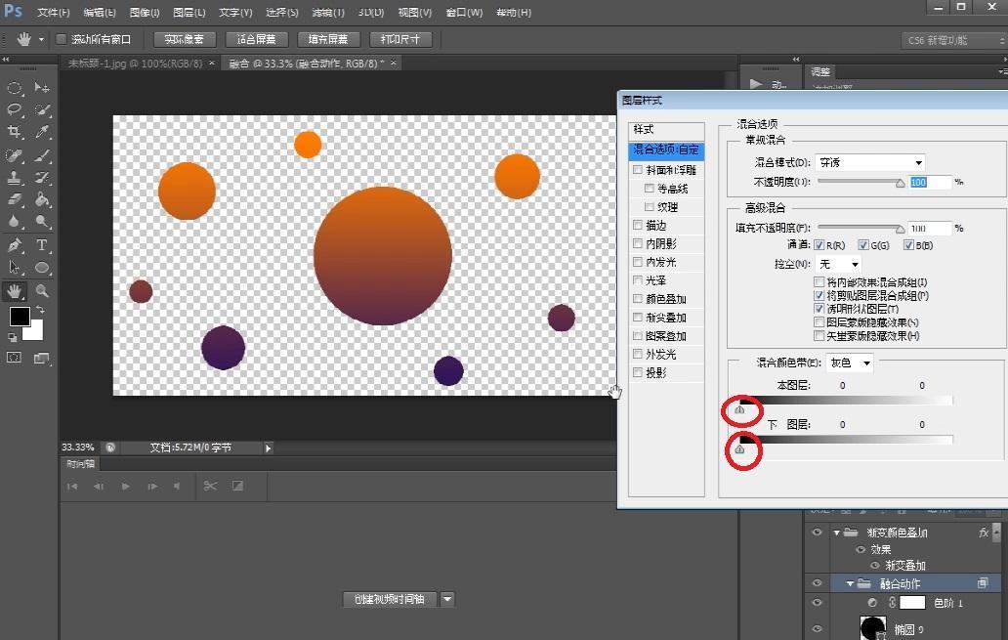Open the 图层(L) menu

coord(189,13)
